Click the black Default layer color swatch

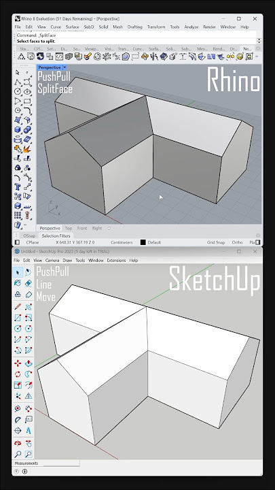(143, 242)
